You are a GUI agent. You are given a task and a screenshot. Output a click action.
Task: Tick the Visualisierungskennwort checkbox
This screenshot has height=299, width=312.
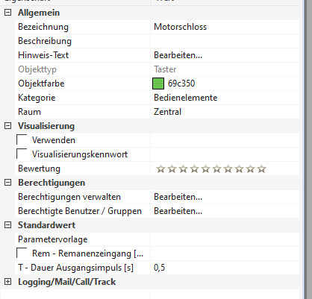click(x=22, y=154)
